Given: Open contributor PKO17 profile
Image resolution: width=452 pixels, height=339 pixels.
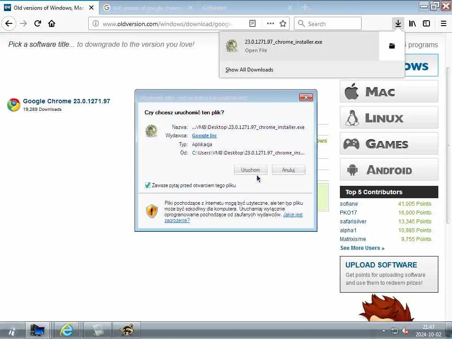Looking at the screenshot, I should tap(348, 212).
